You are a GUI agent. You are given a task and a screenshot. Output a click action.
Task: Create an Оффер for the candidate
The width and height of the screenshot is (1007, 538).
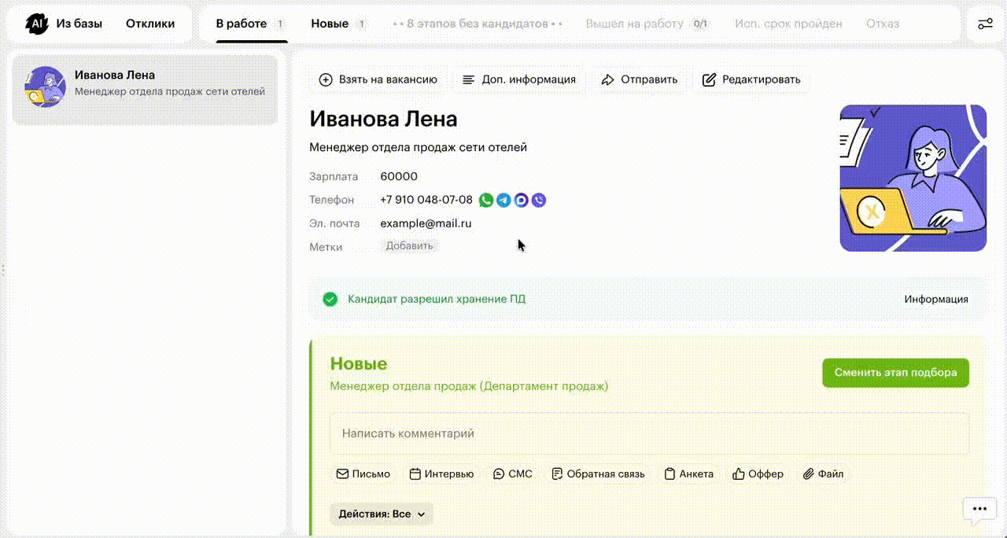[758, 474]
